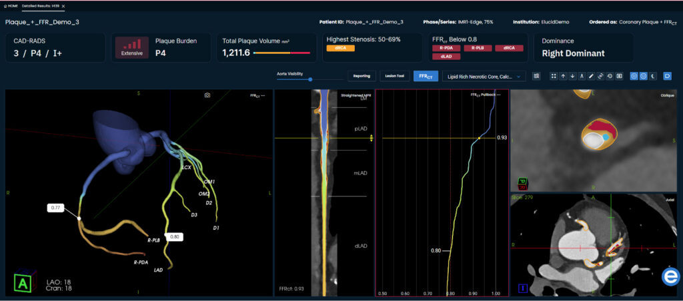Toggle the second blue circular contour button

click(644, 76)
